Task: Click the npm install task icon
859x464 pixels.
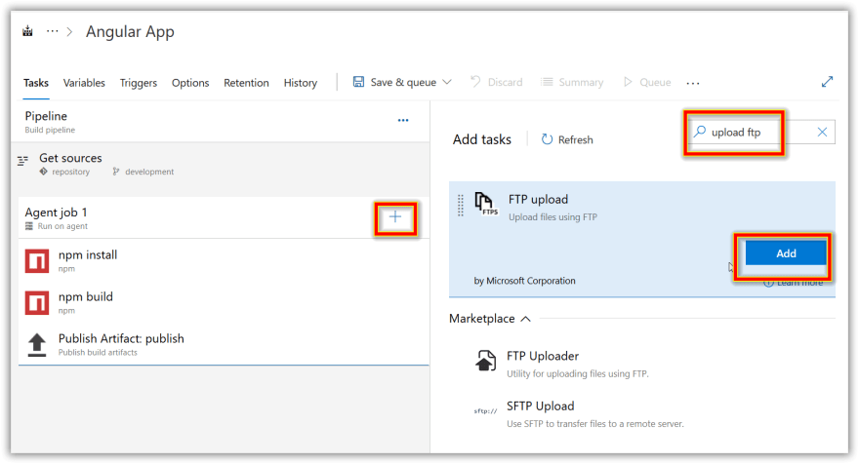Action: click(x=37, y=261)
